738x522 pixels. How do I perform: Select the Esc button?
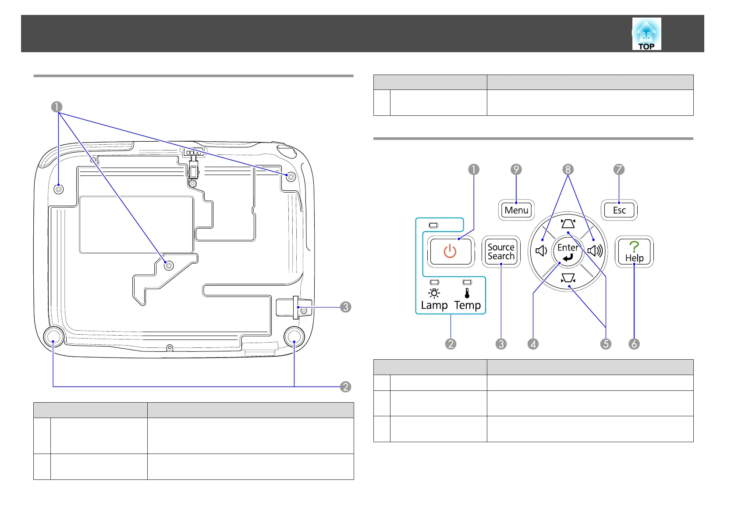[x=619, y=210]
